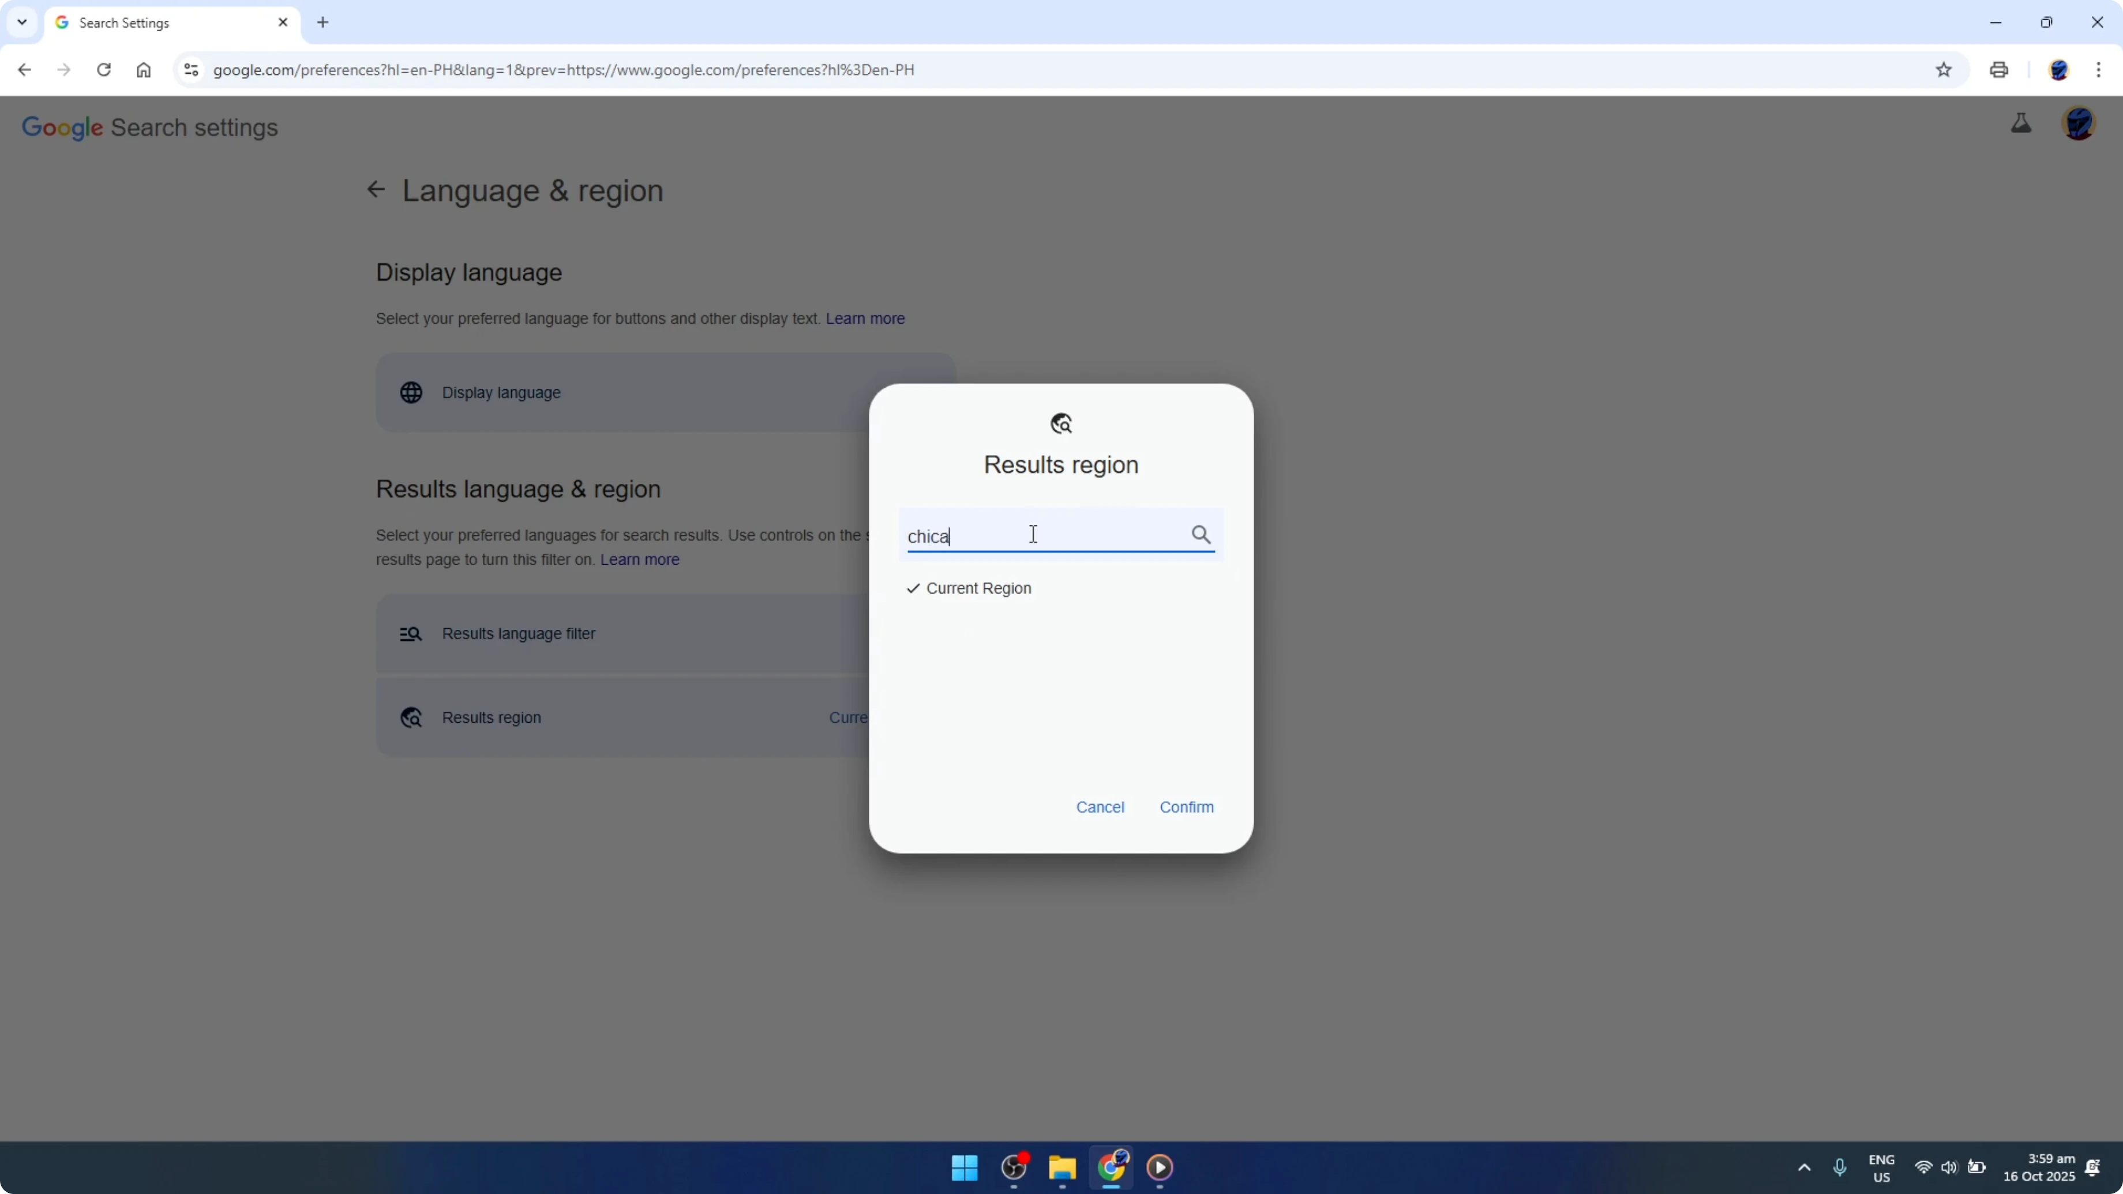Click the Confirm button
Image resolution: width=2123 pixels, height=1194 pixels.
[x=1186, y=807]
